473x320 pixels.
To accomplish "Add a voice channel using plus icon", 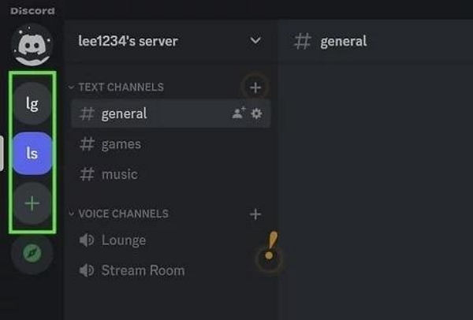I will point(255,214).
